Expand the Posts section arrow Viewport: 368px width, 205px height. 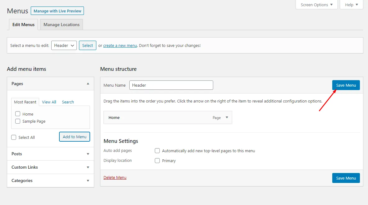click(88, 154)
